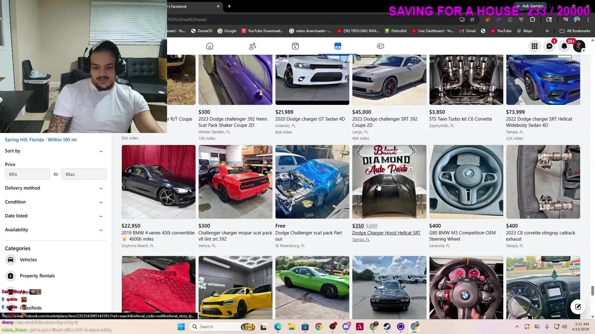
Task: Open Steam from taskbar
Action: click(x=387, y=327)
